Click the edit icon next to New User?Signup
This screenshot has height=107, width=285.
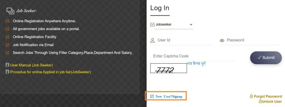point(152,96)
